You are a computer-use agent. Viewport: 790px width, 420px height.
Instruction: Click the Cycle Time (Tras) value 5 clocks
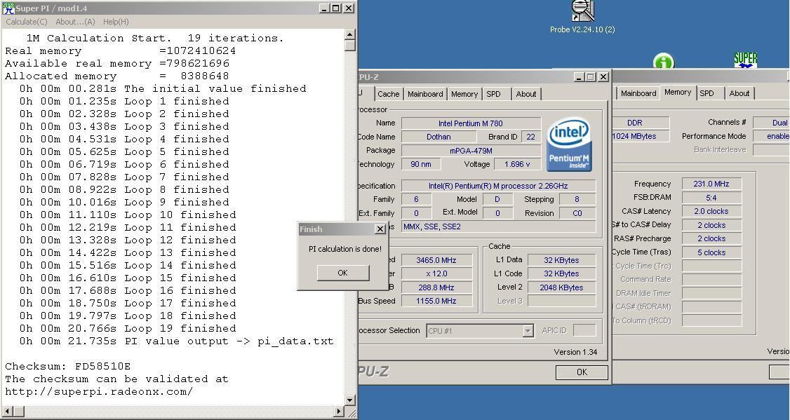point(711,252)
